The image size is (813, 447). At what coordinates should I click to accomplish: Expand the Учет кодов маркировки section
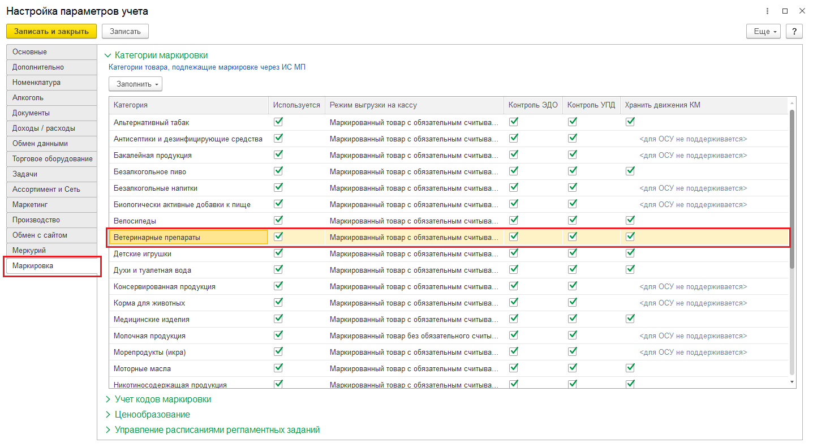pyautogui.click(x=162, y=399)
